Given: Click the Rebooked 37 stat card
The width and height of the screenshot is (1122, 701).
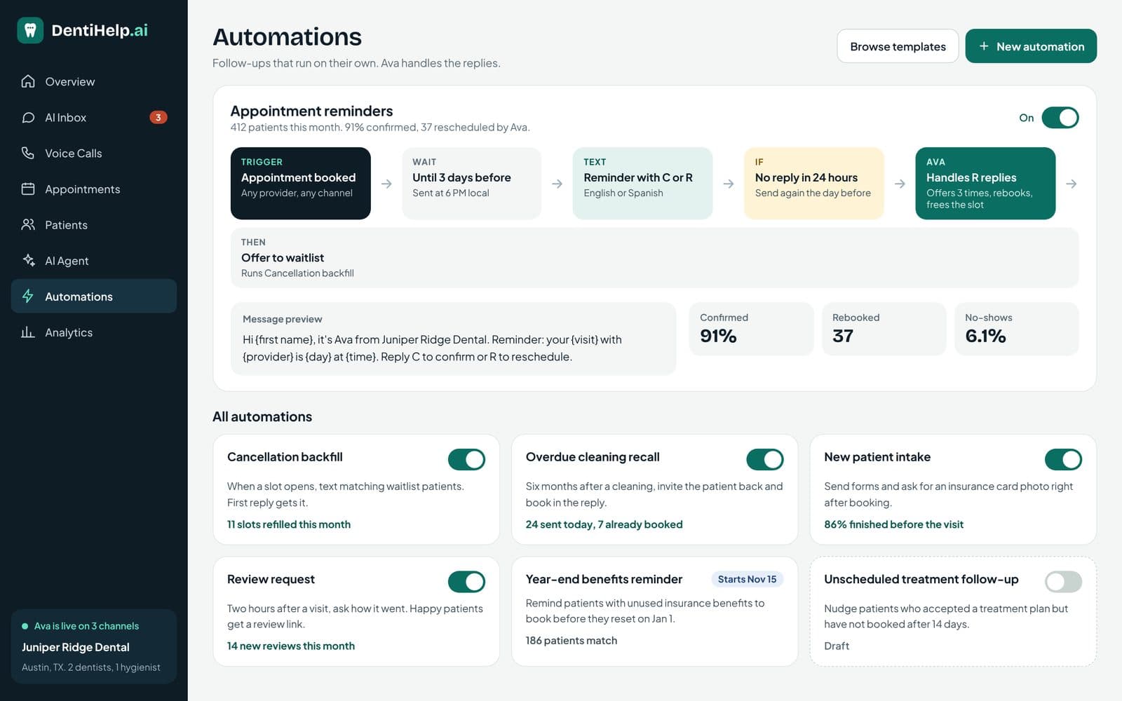Looking at the screenshot, I should coord(884,329).
